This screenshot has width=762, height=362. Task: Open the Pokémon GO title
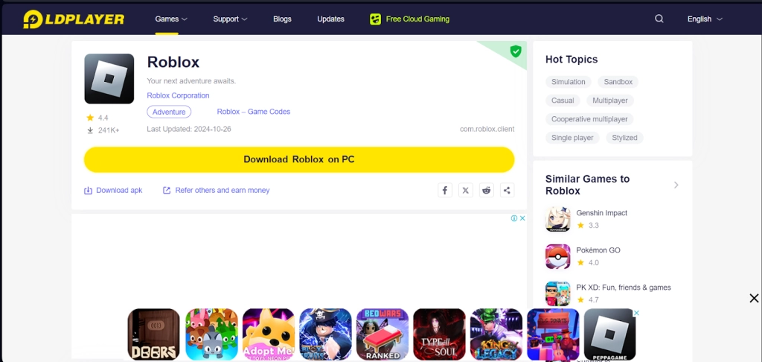[598, 250]
